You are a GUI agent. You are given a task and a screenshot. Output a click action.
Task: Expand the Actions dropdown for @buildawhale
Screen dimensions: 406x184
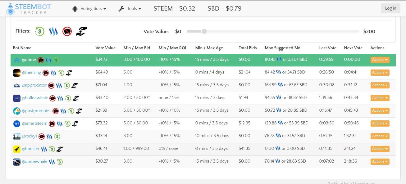click(x=380, y=98)
